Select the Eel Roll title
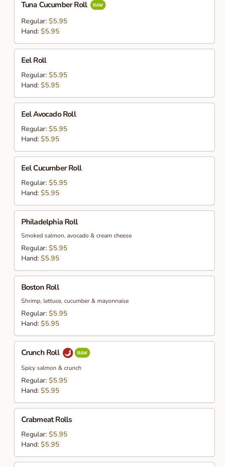225x467 pixels. [34, 61]
